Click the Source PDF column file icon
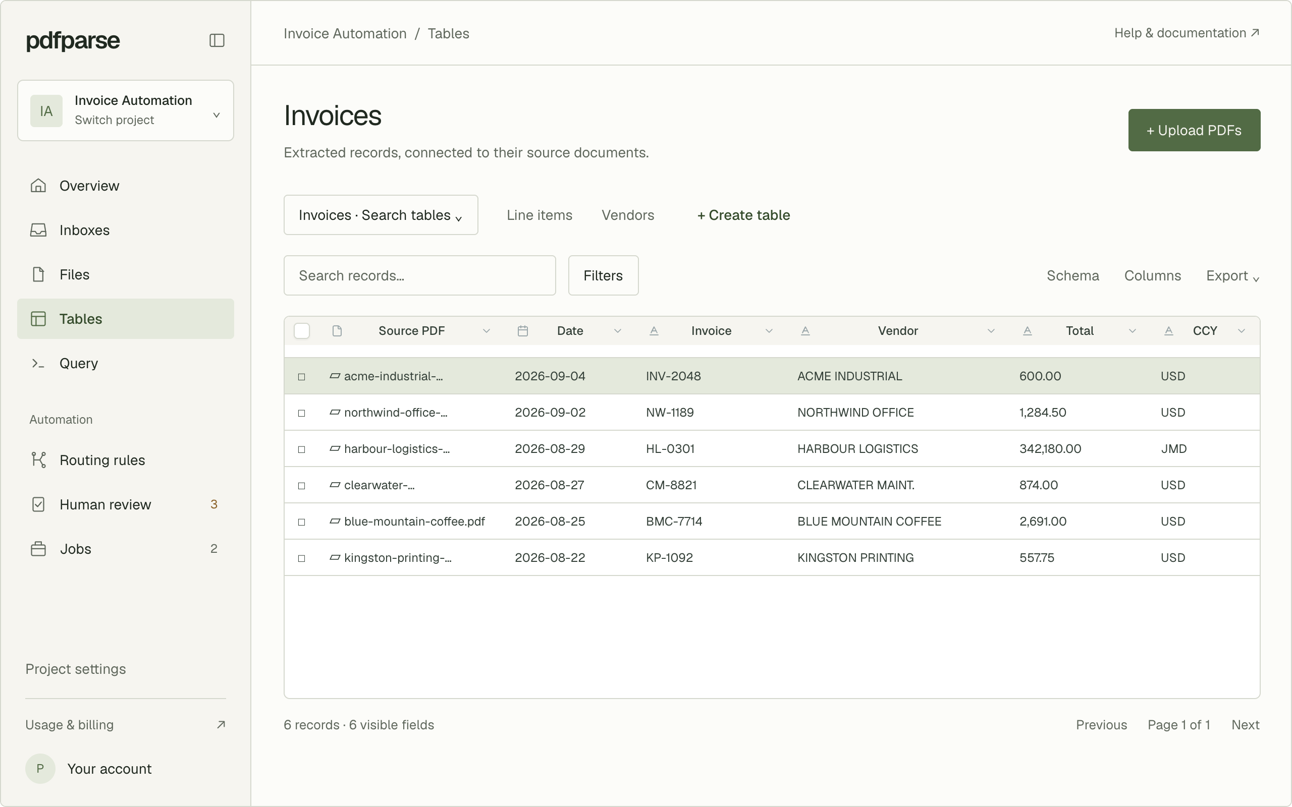Image resolution: width=1292 pixels, height=807 pixels. click(337, 331)
